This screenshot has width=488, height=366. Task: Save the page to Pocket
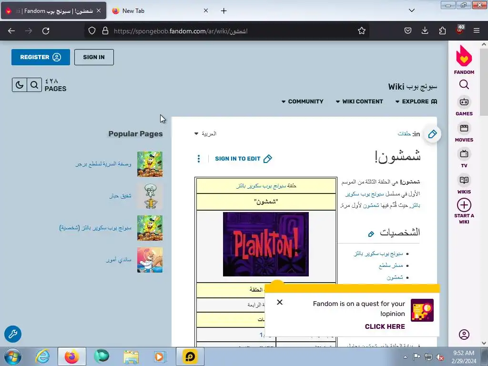pos(408,31)
